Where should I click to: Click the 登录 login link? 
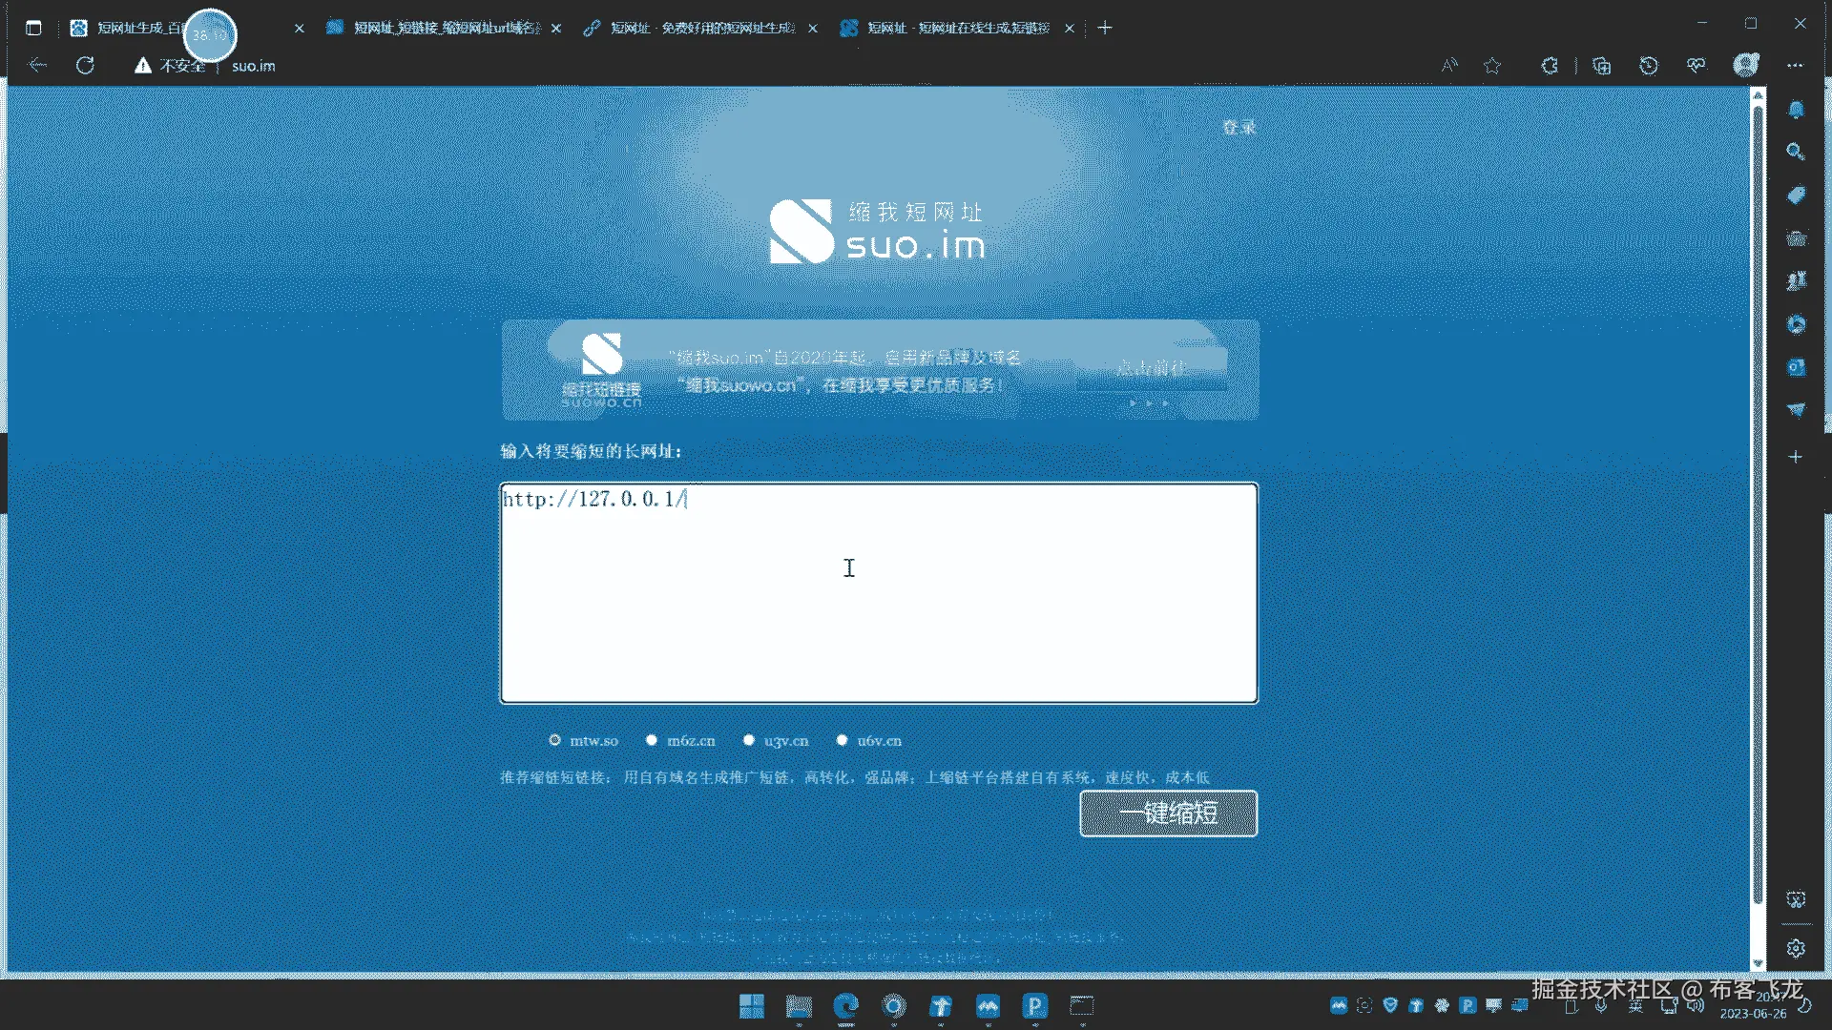click(1239, 128)
